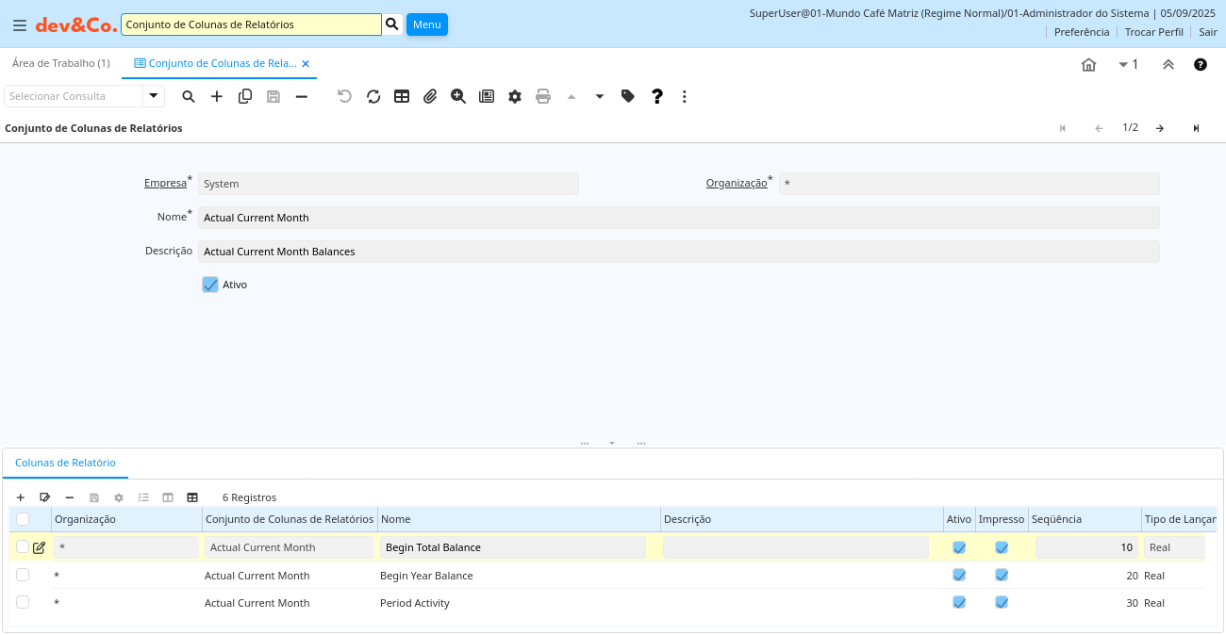Click the Refresh toolbar icon
1226x635 pixels.
click(x=373, y=96)
